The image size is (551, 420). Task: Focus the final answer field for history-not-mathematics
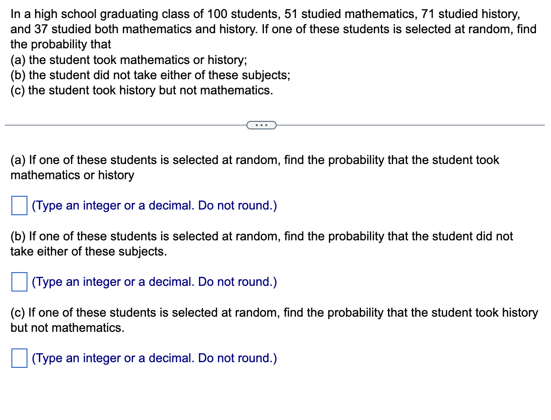point(19,358)
